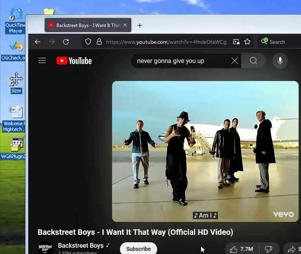Screen dimensions: 301x254
Task: Subscribe to Backstreet Boys channel
Action: 138,249
